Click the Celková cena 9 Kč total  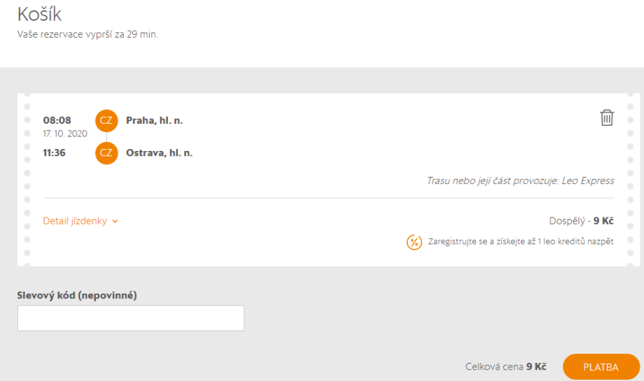pos(505,366)
